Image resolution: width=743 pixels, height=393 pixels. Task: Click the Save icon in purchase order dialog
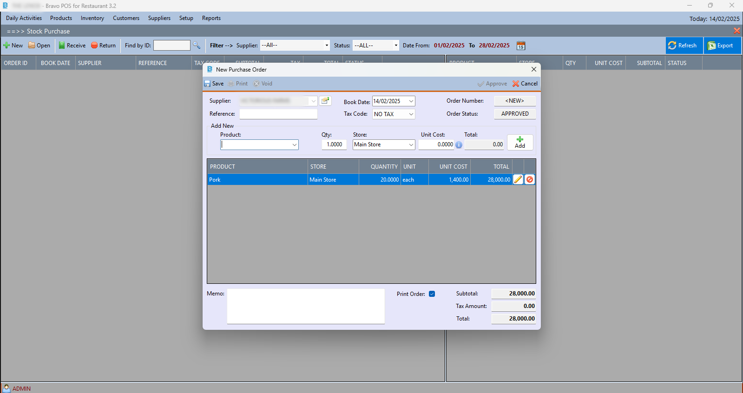[214, 84]
